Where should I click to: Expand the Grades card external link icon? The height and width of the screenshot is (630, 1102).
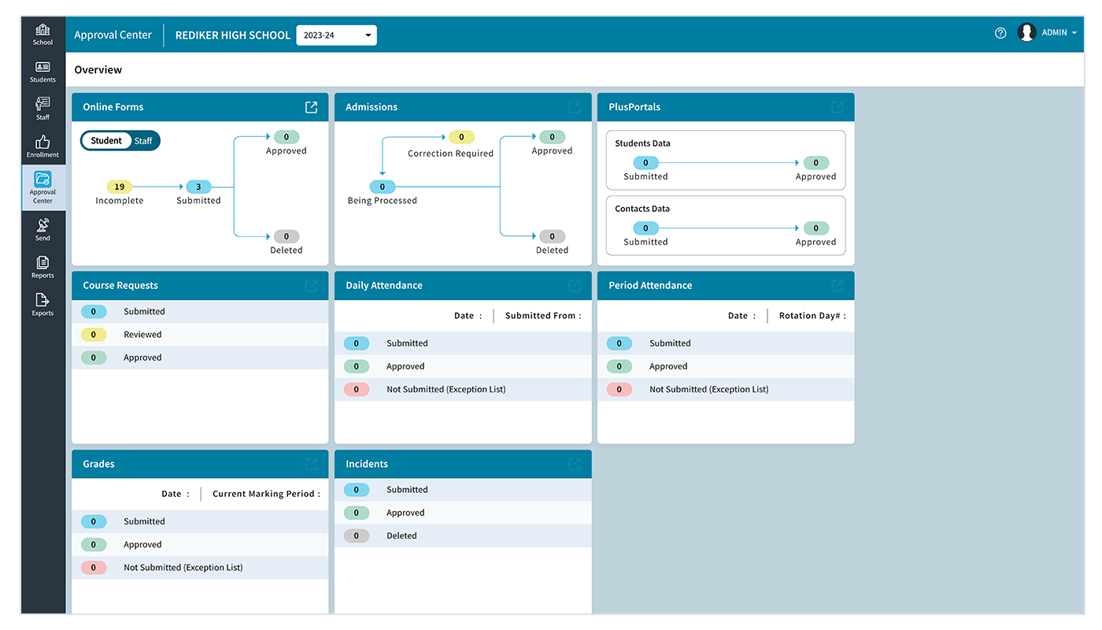coord(311,464)
